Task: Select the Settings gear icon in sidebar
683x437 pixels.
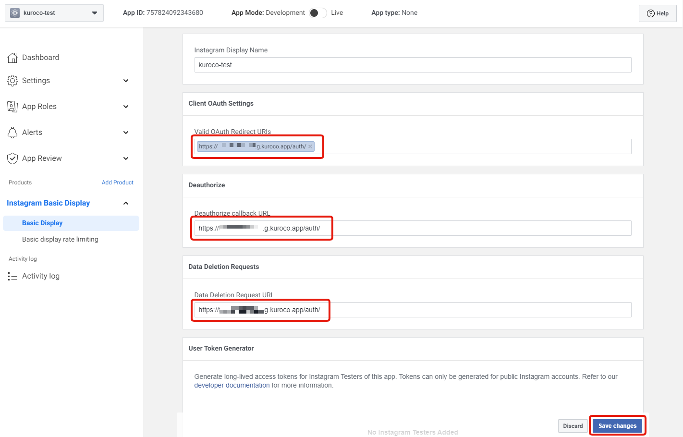Action: pos(12,80)
